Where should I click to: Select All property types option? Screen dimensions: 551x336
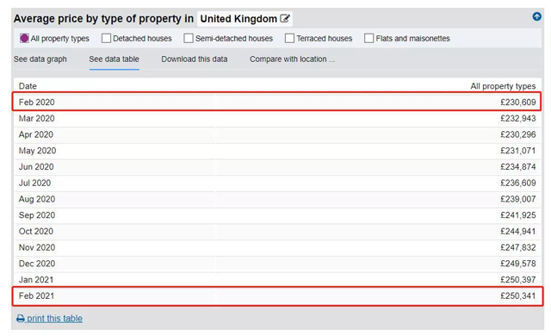24,38
